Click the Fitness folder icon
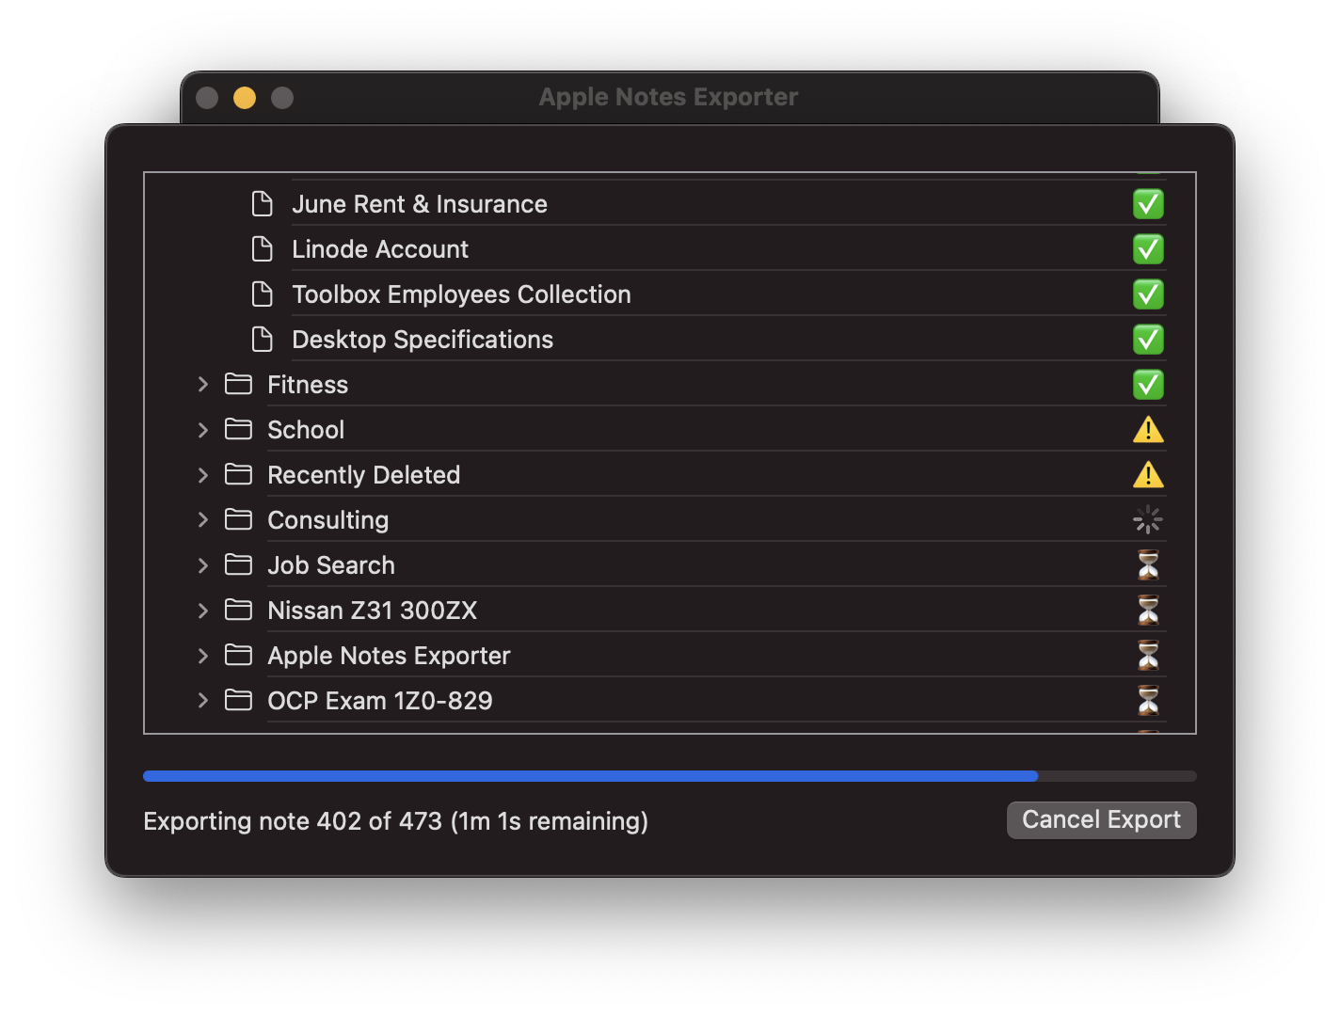The image size is (1340, 1016). [x=239, y=384]
